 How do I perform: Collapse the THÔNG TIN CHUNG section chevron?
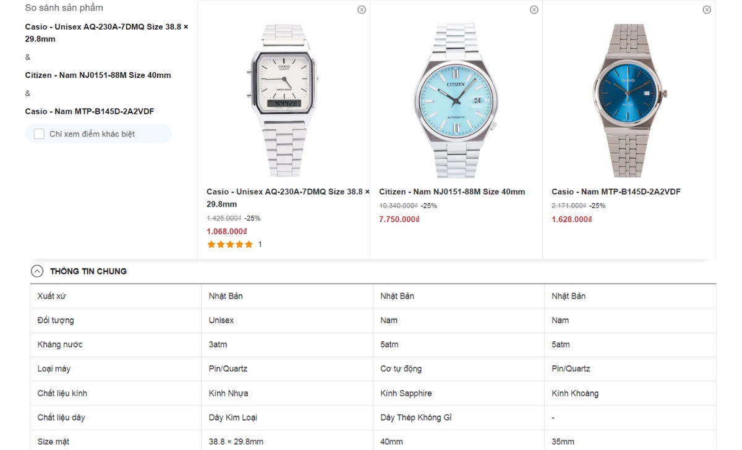37,271
